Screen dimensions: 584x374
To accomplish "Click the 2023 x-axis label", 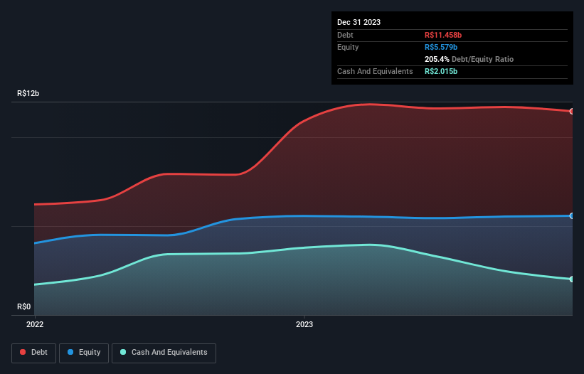I will point(304,324).
